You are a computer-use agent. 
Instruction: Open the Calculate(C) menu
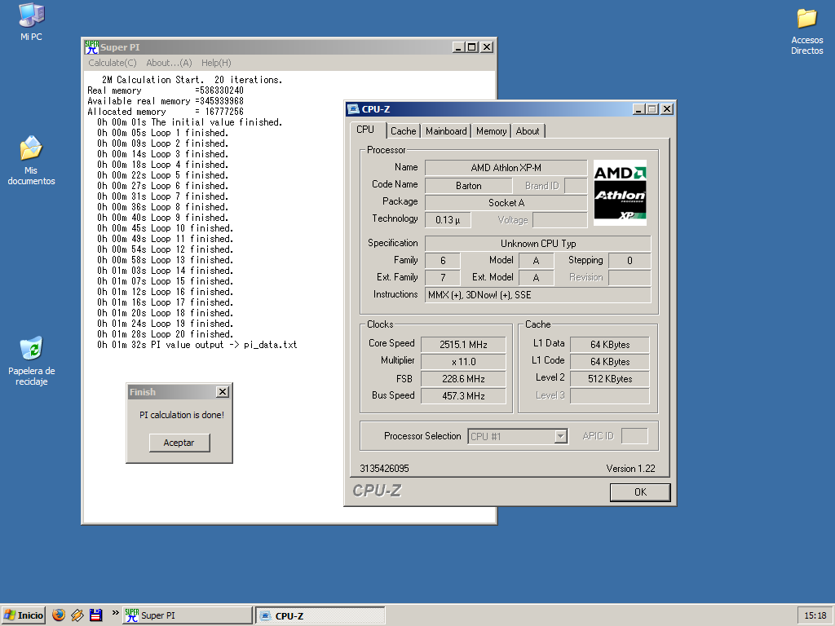tap(113, 63)
